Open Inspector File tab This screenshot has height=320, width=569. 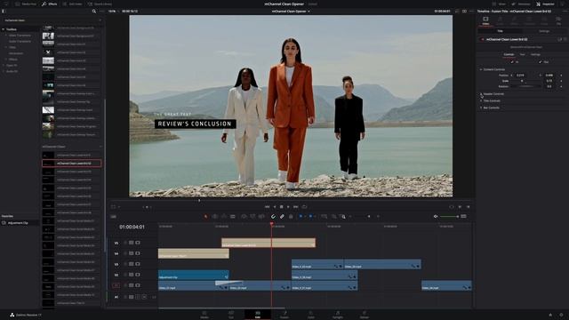pyautogui.click(x=559, y=20)
